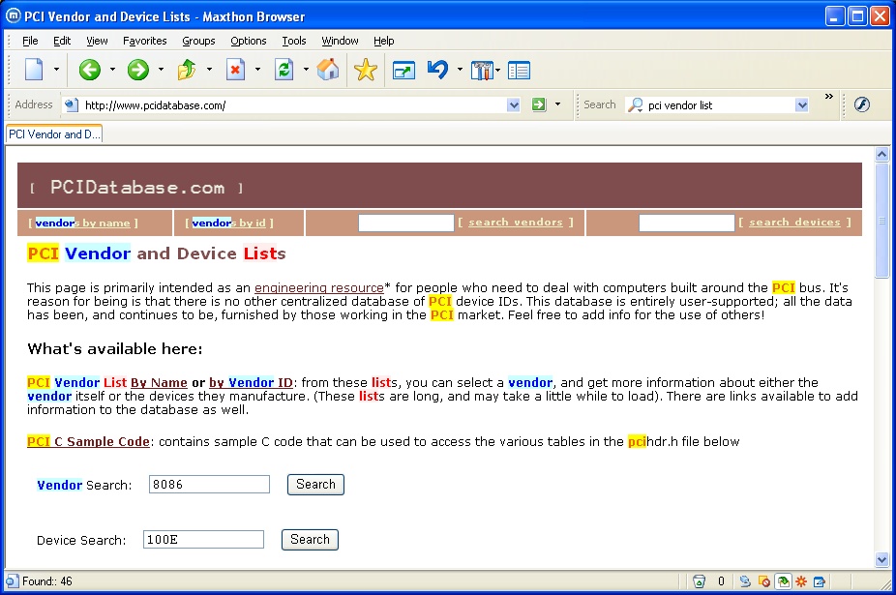The width and height of the screenshot is (896, 595).
Task: Expand the New page dropdown arrow
Action: [x=56, y=70]
